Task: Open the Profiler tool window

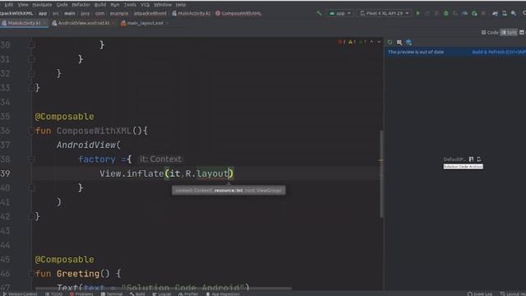Action: (x=188, y=294)
